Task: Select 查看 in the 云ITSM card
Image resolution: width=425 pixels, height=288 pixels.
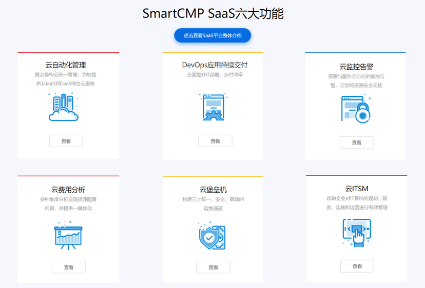Action: pyautogui.click(x=357, y=266)
